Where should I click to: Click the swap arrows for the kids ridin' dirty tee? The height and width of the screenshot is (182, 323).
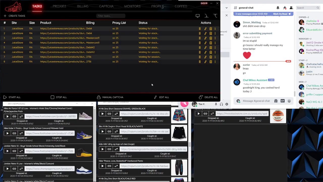pos(116,149)
